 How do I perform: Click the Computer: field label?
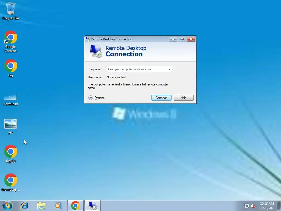94,69
